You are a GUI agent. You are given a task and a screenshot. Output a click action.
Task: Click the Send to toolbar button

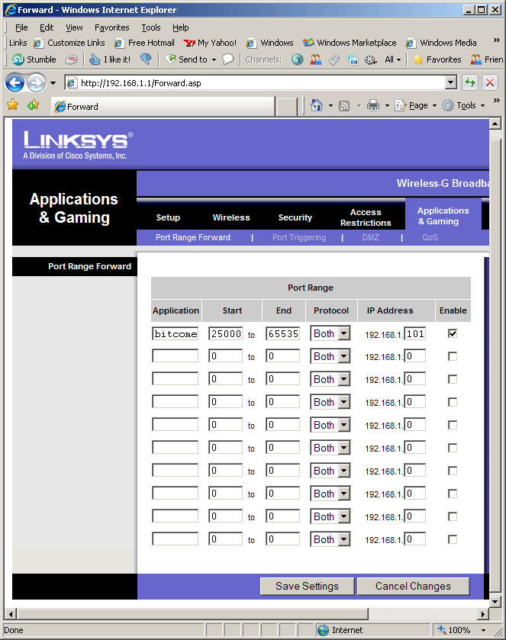click(190, 59)
